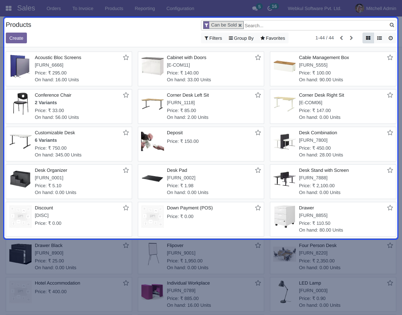Click the Create button
Image resolution: width=402 pixels, height=315 pixels.
point(16,38)
